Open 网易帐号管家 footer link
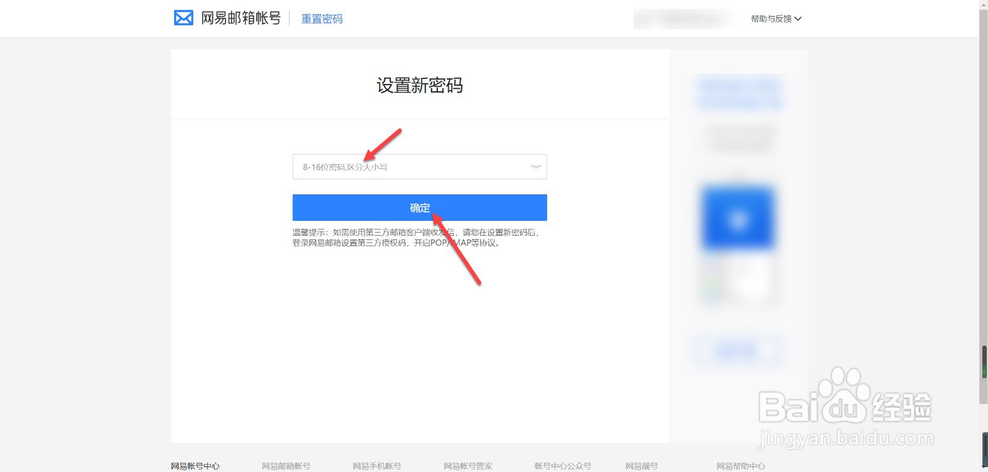This screenshot has width=988, height=472. tap(468, 466)
